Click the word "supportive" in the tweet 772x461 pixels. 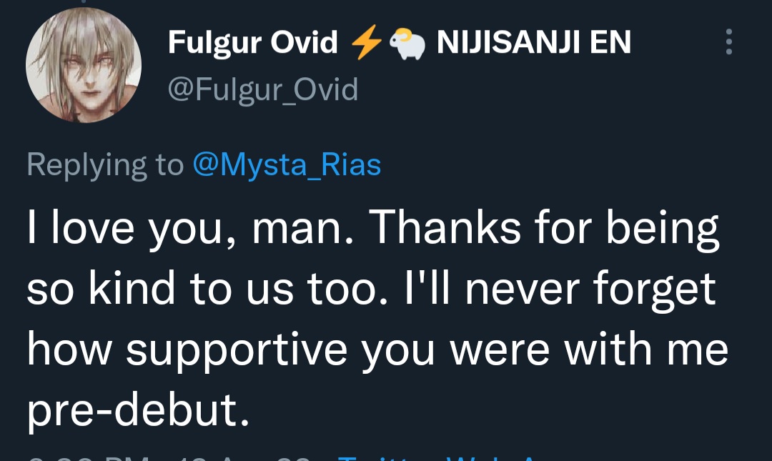pos(241,350)
